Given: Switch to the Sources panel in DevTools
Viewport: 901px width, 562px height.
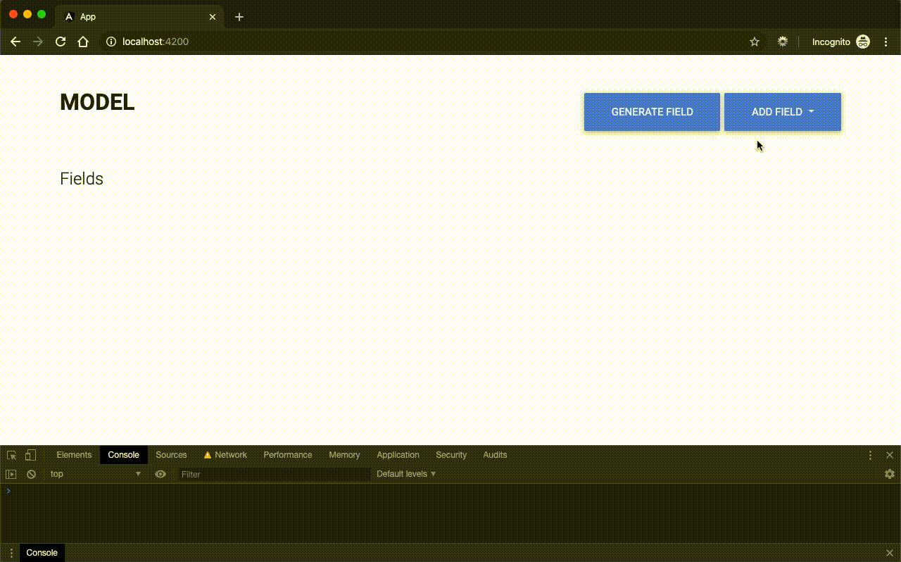Looking at the screenshot, I should 171,455.
